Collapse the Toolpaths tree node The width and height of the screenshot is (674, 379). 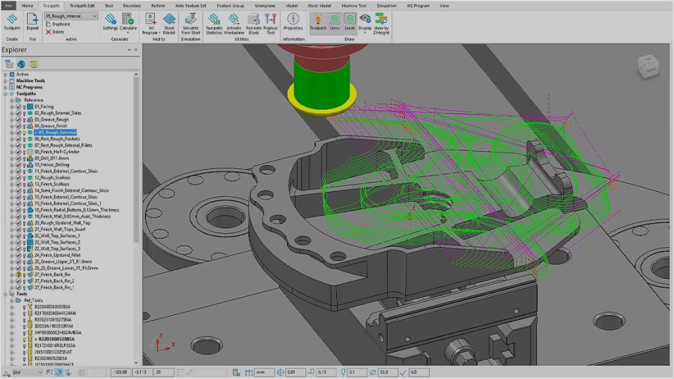[5, 93]
